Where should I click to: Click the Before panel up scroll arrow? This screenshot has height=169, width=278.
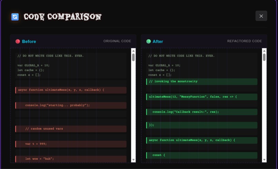point(133,51)
